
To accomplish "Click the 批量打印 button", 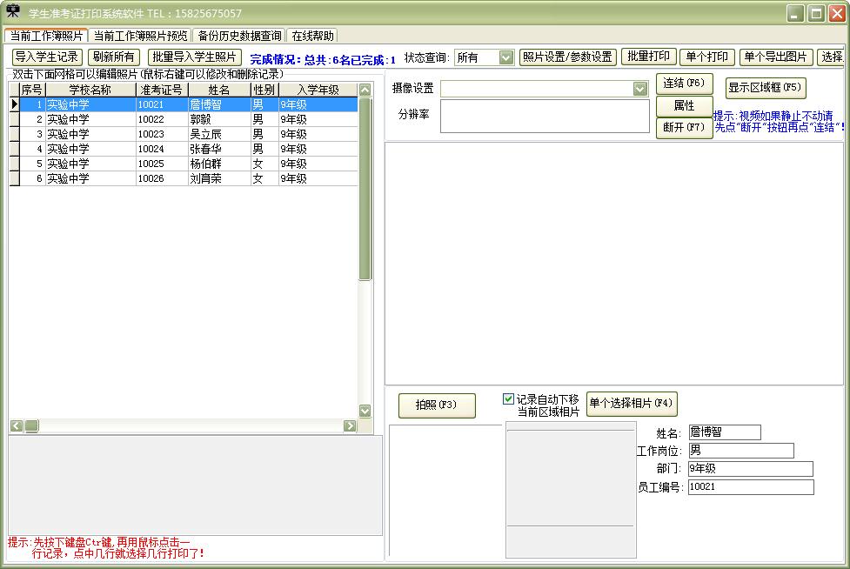I will [648, 57].
